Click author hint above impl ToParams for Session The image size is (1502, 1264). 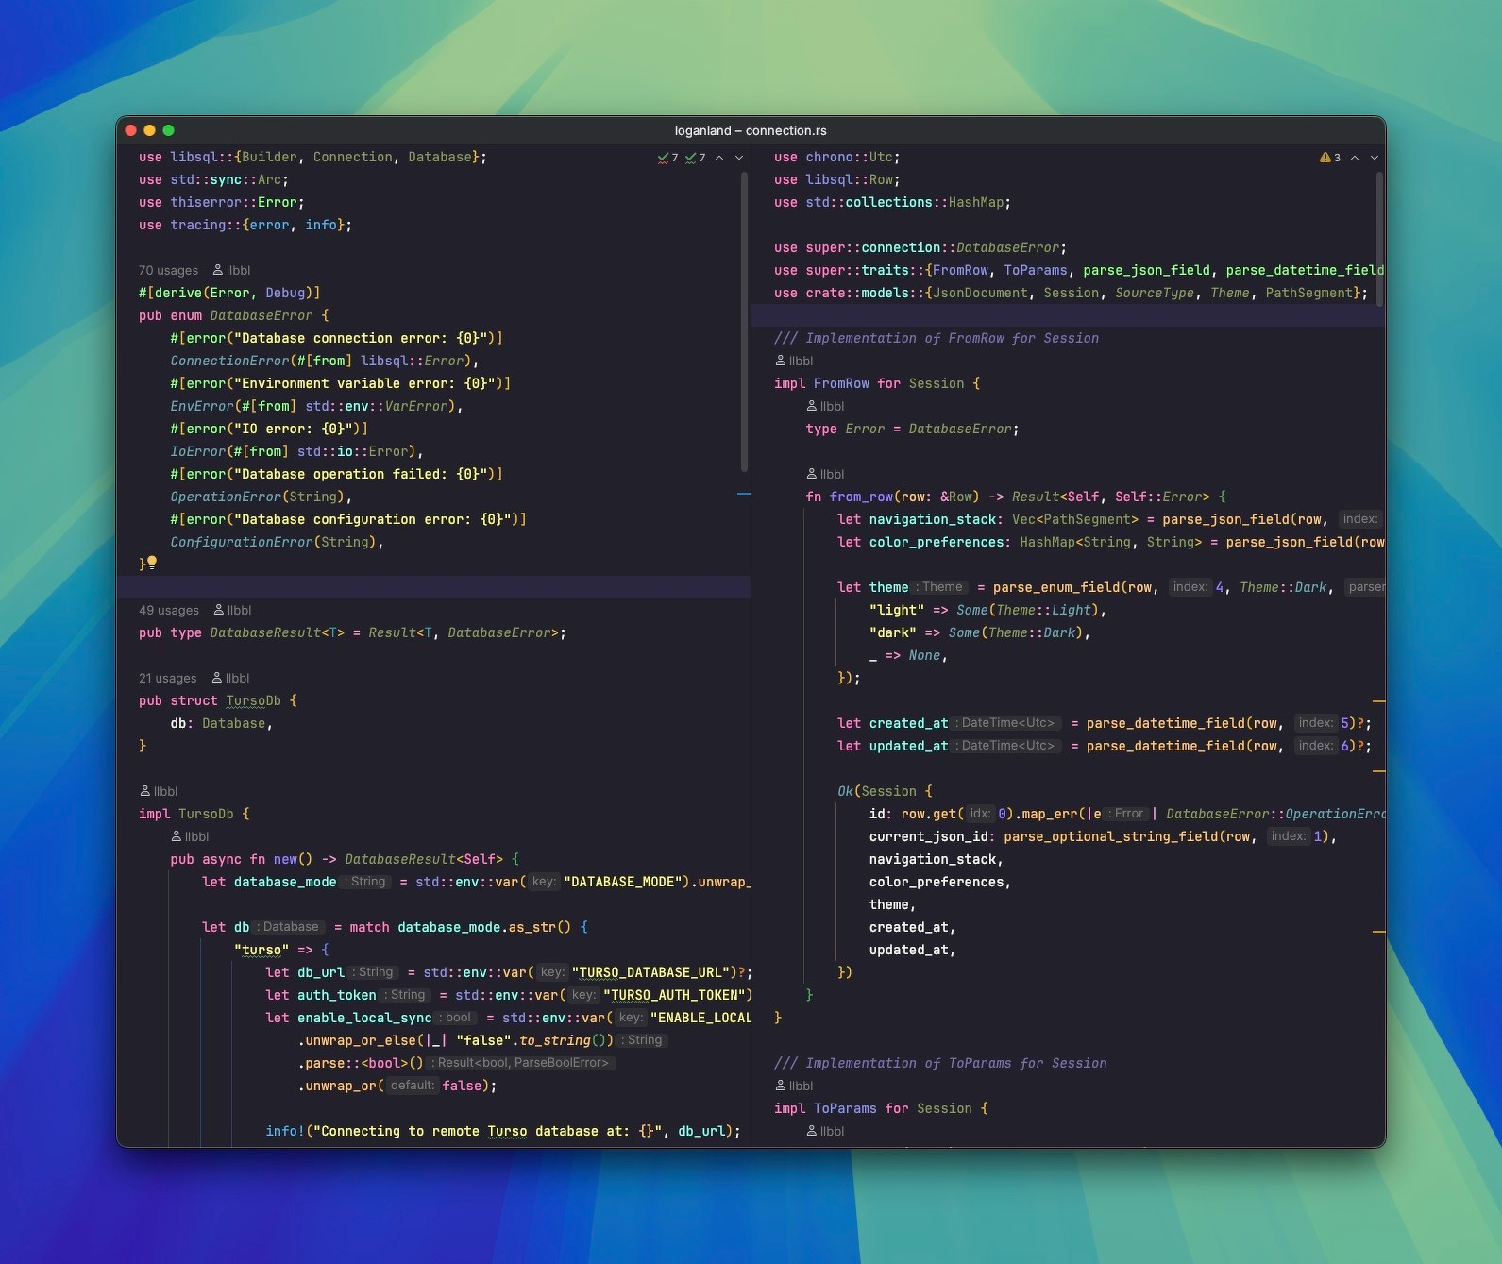(794, 1086)
